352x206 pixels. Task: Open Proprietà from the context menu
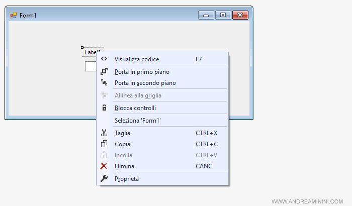127,179
